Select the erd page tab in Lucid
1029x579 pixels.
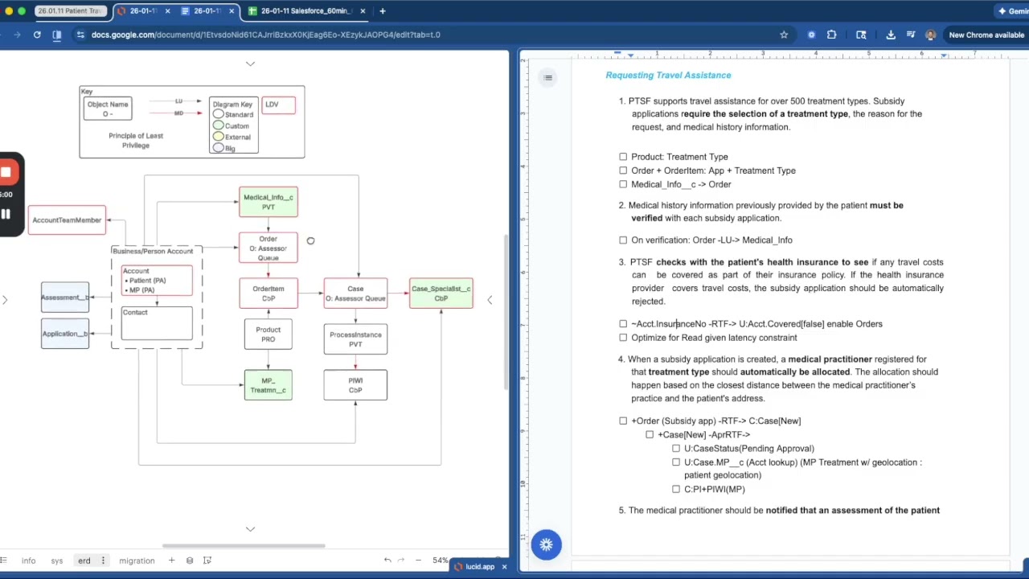point(84,561)
